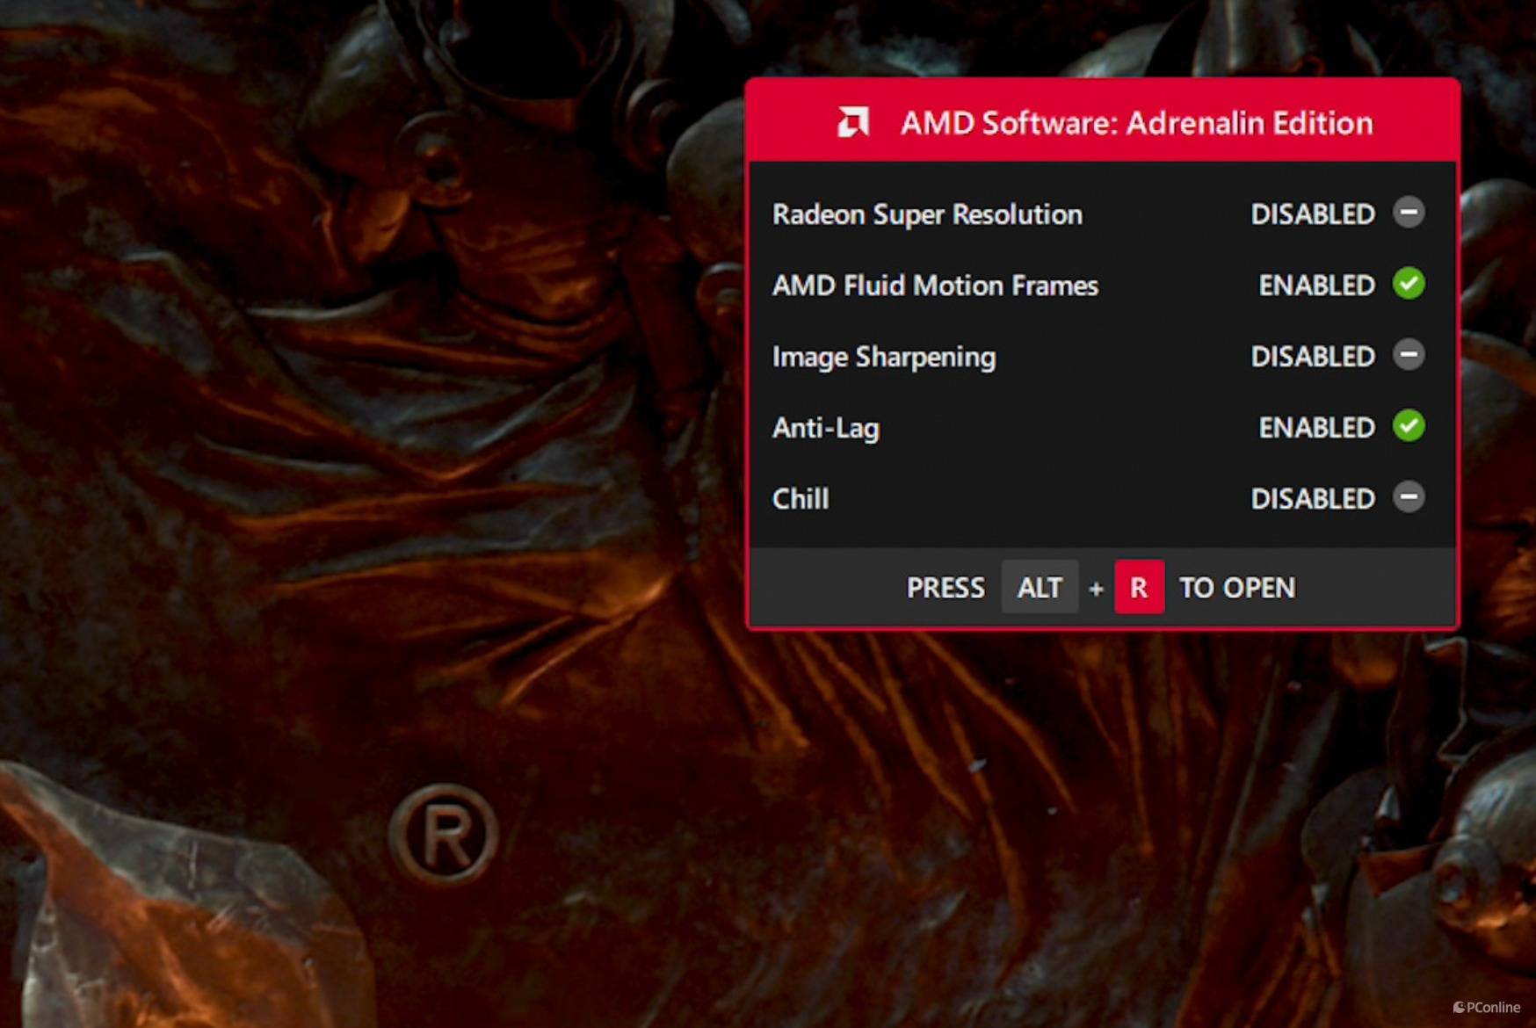The height and width of the screenshot is (1028, 1536).
Task: Click the Image Sharpening gray minus icon
Action: pyautogui.click(x=1408, y=355)
